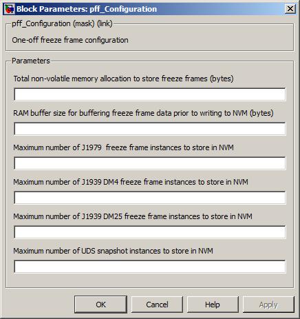The height and width of the screenshot is (319, 300).
Task: Click the 'RAM buffer size for buffering' label
Action: point(143,113)
